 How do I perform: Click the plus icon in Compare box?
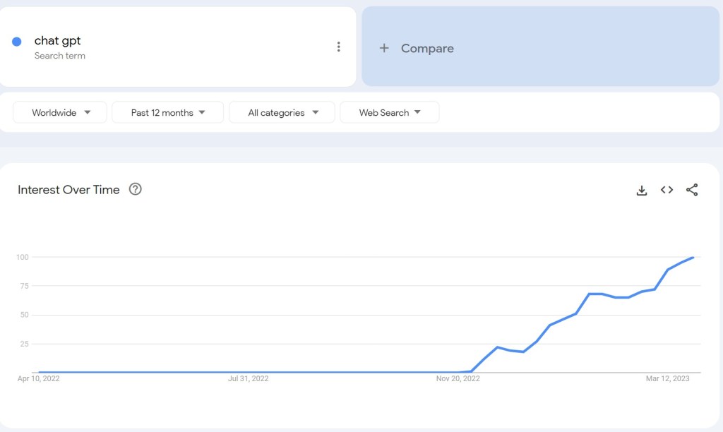point(384,48)
